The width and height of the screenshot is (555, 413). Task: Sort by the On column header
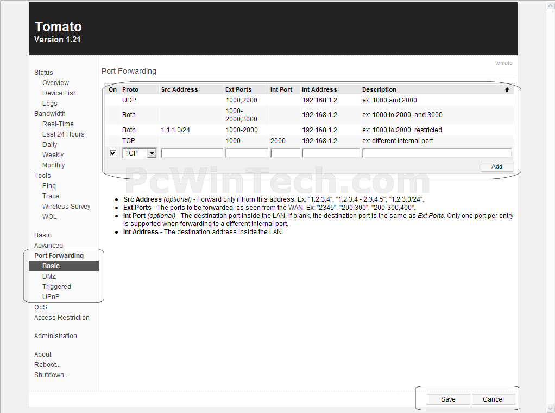pyautogui.click(x=112, y=90)
